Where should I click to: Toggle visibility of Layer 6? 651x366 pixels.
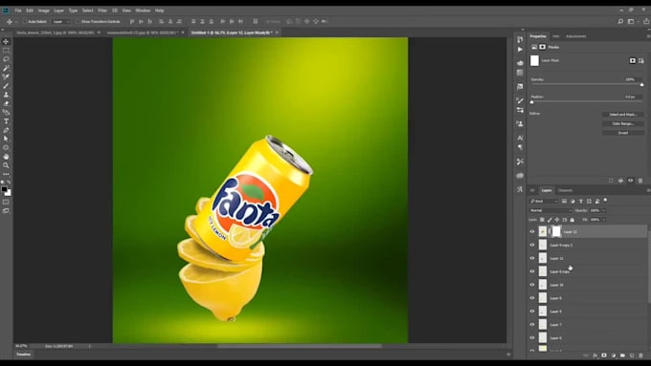pyautogui.click(x=532, y=338)
